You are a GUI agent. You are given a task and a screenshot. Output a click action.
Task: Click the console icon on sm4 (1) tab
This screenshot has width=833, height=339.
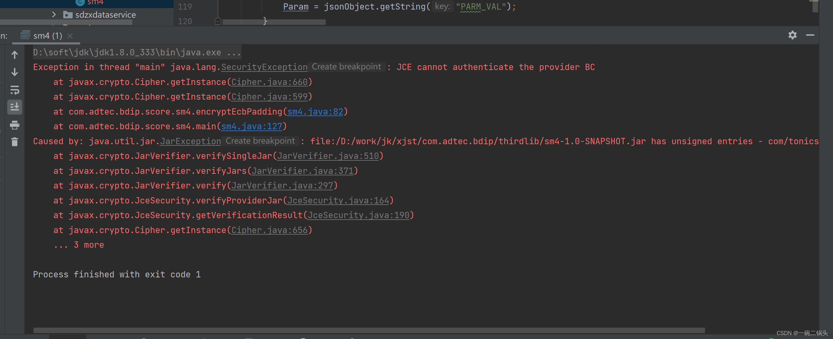tap(25, 36)
